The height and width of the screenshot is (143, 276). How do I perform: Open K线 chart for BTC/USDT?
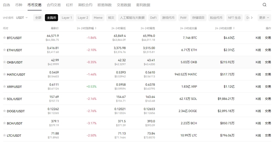(x=258, y=38)
